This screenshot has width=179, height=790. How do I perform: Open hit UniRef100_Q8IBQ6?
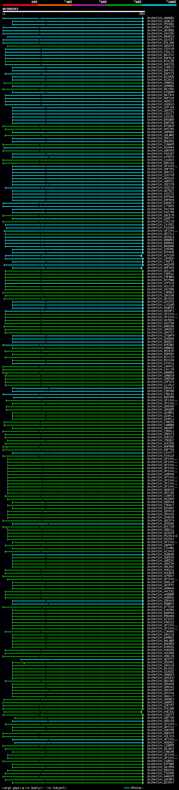161,30
